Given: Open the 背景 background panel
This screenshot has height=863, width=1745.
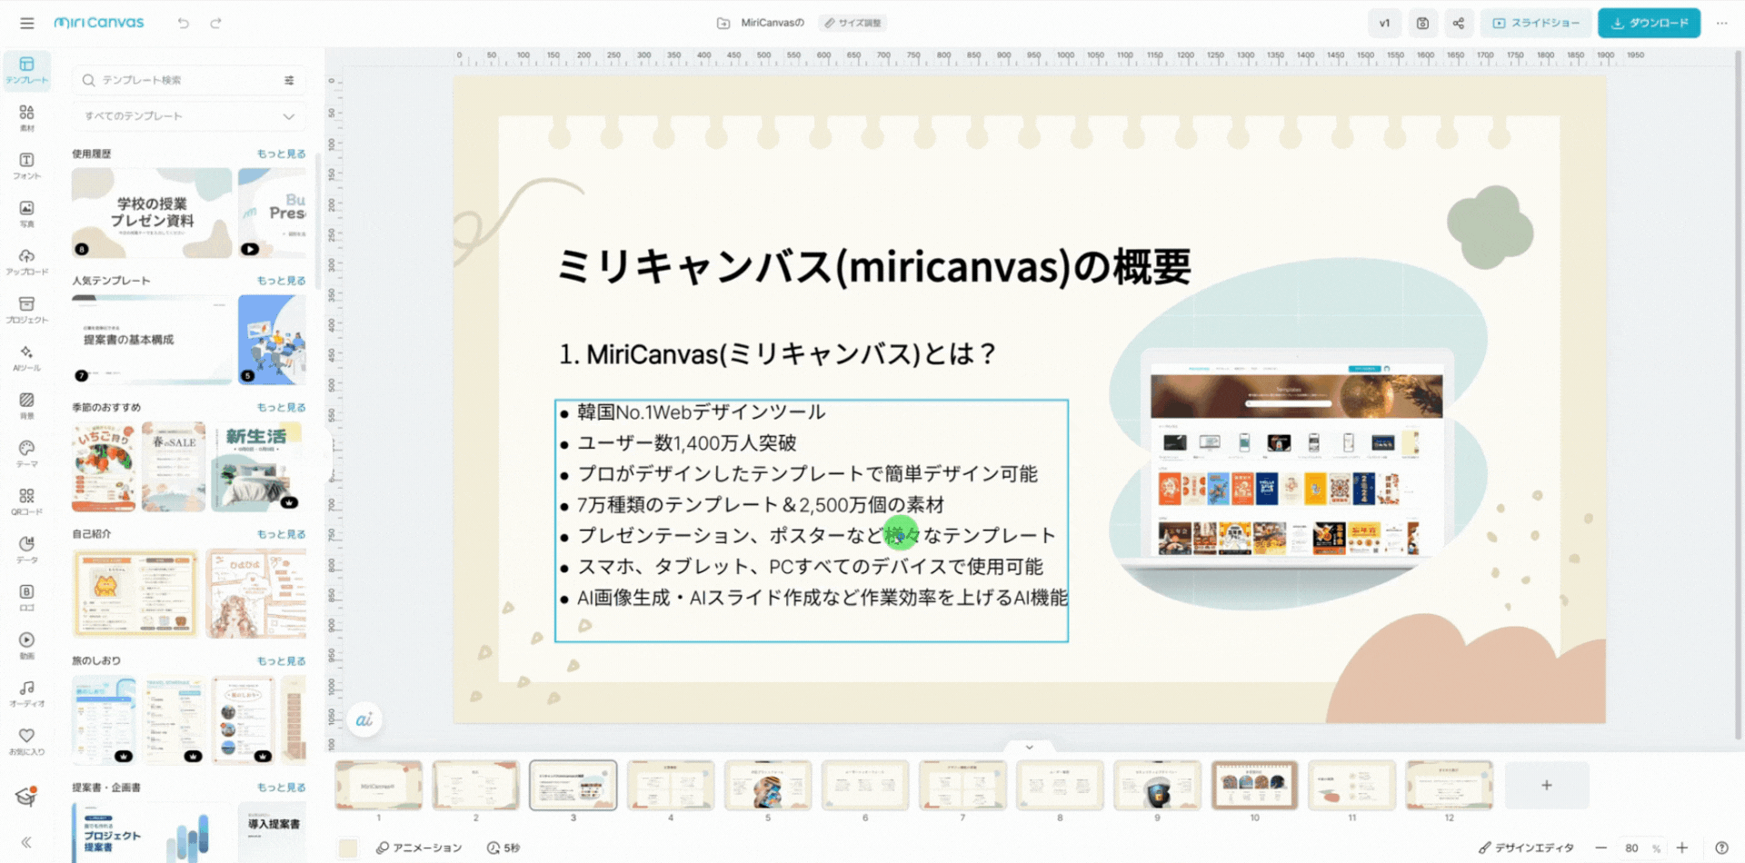Looking at the screenshot, I should pyautogui.click(x=26, y=406).
